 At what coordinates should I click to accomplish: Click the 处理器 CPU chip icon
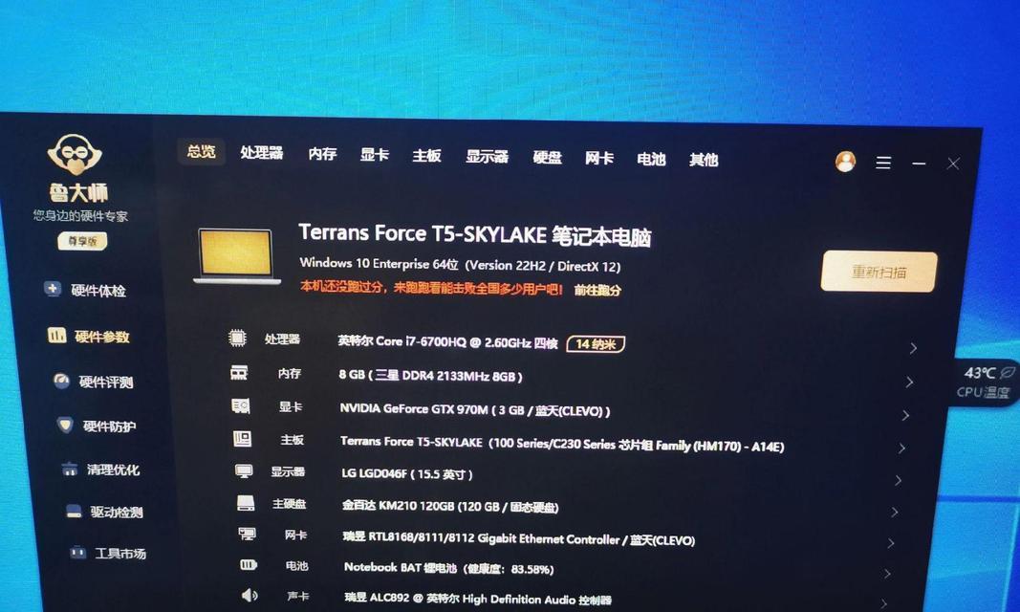tap(237, 338)
